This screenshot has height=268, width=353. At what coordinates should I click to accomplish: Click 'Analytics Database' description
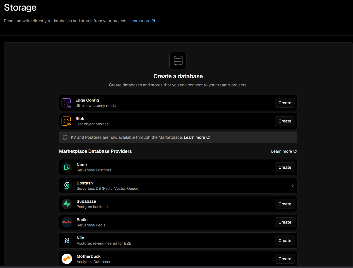coord(93,262)
